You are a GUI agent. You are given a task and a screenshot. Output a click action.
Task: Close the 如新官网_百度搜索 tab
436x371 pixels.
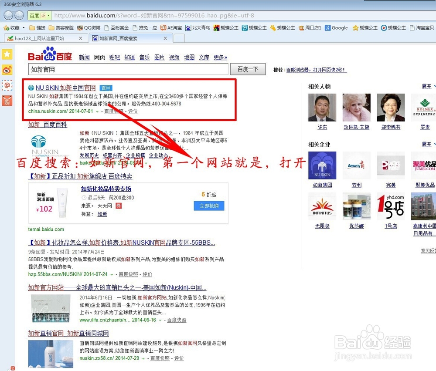coord(165,38)
